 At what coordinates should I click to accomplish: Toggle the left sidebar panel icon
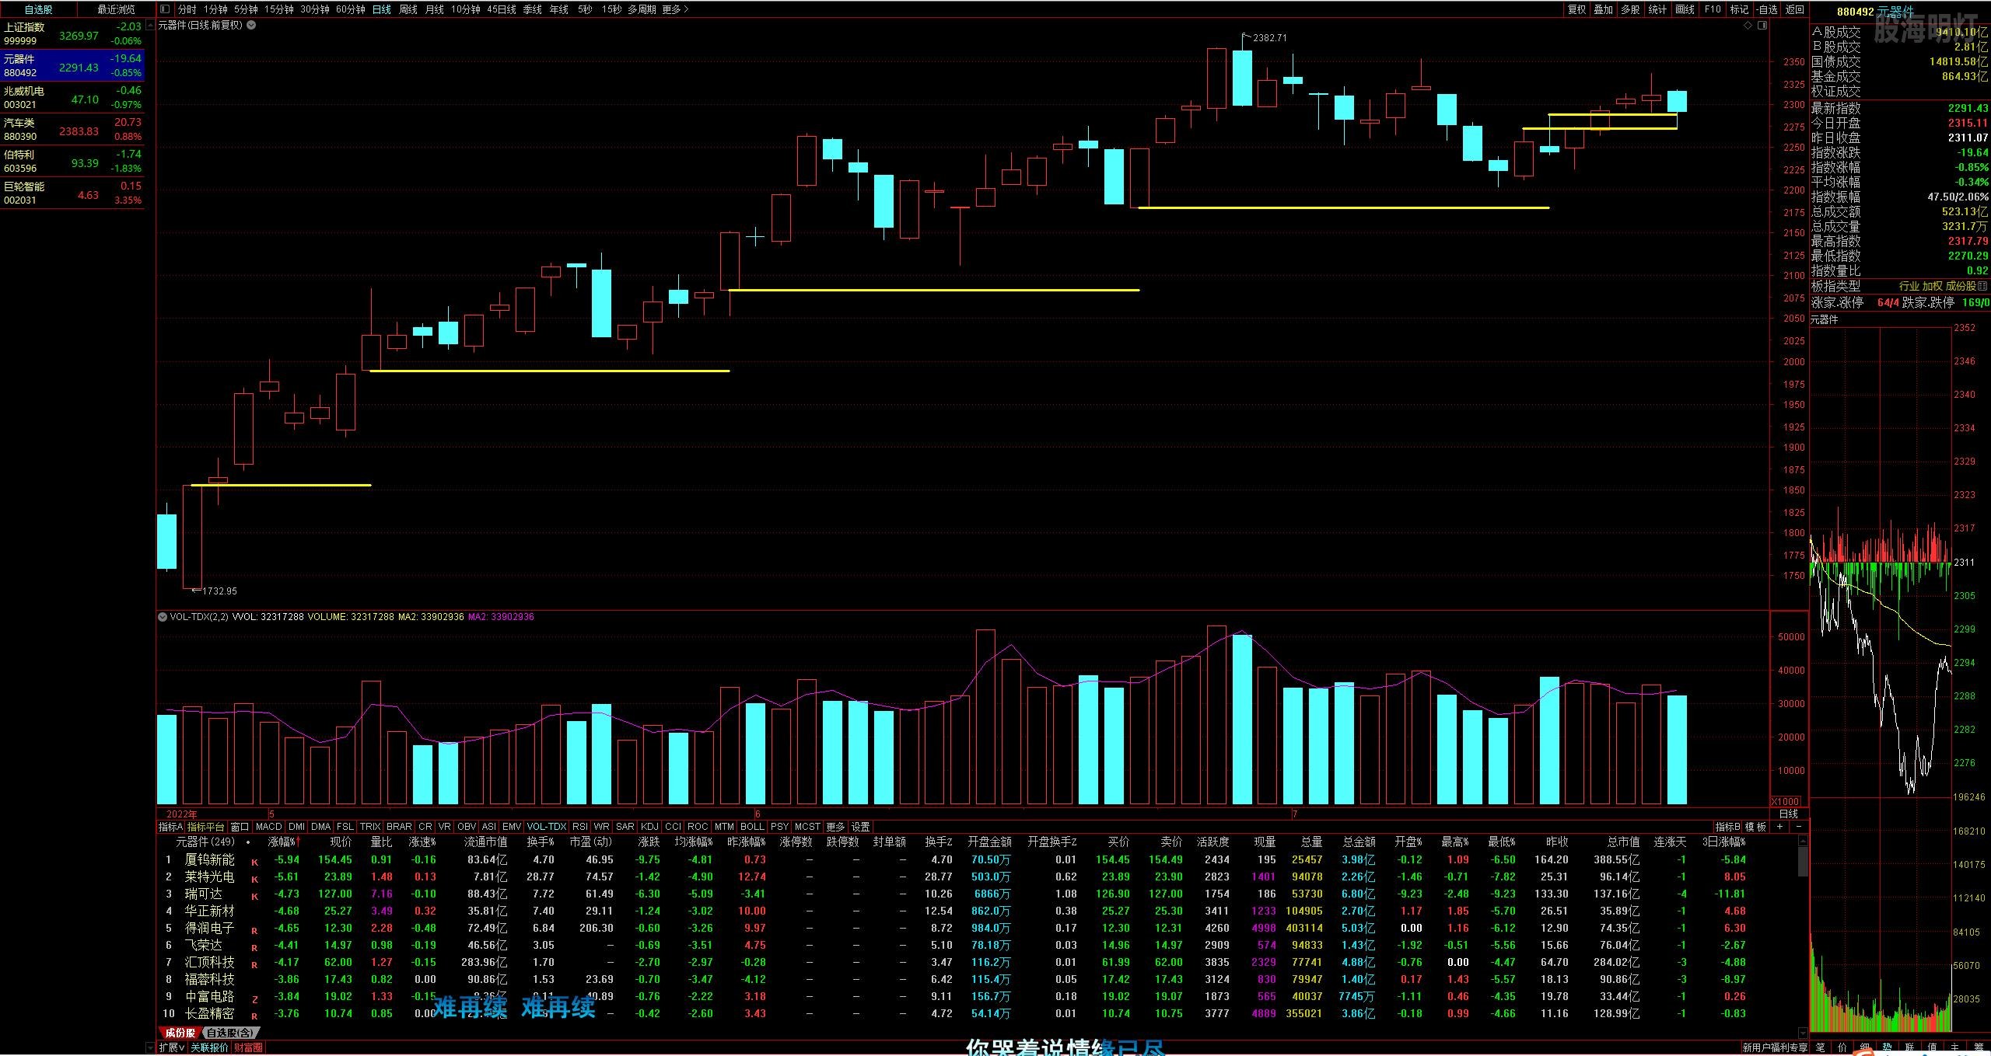164,9
